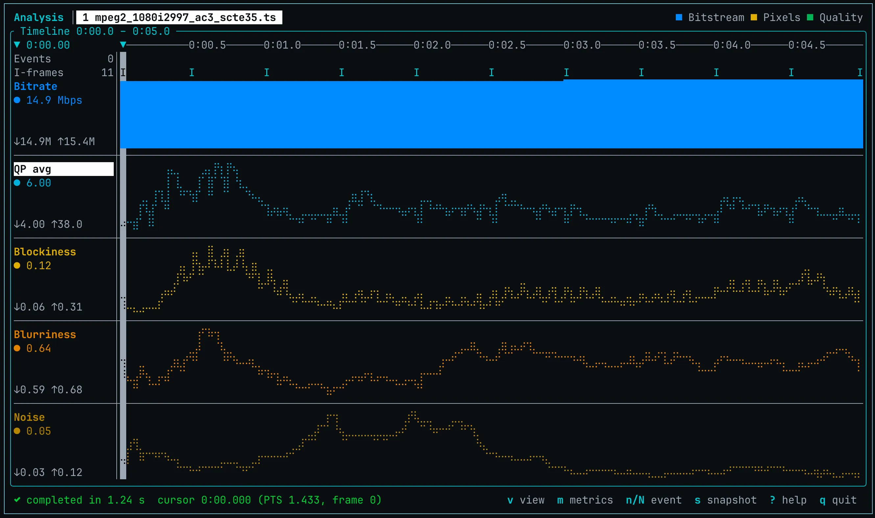Select the Events row label

point(33,59)
